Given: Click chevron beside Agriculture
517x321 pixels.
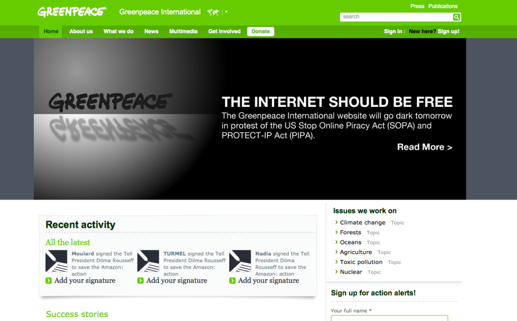Looking at the screenshot, I should click(x=336, y=252).
